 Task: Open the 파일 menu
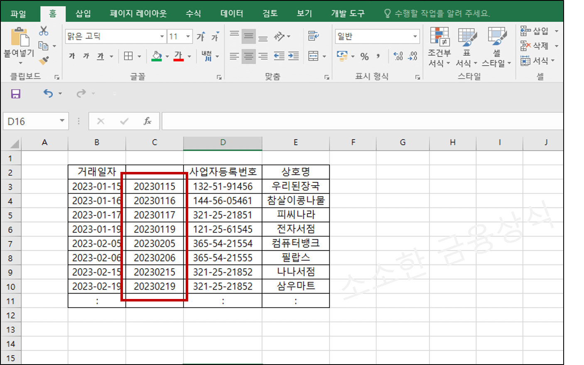[x=17, y=13]
